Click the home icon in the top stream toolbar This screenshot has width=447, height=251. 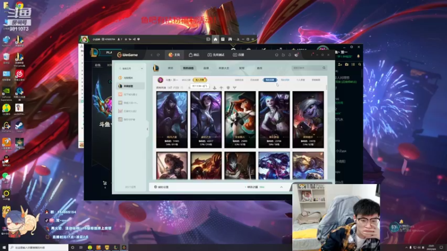[216, 39]
